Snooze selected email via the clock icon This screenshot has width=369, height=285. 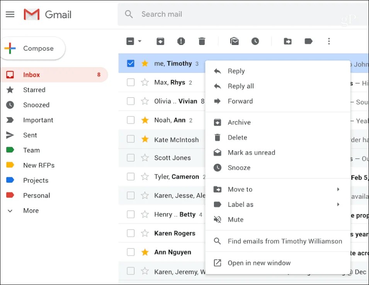click(255, 41)
